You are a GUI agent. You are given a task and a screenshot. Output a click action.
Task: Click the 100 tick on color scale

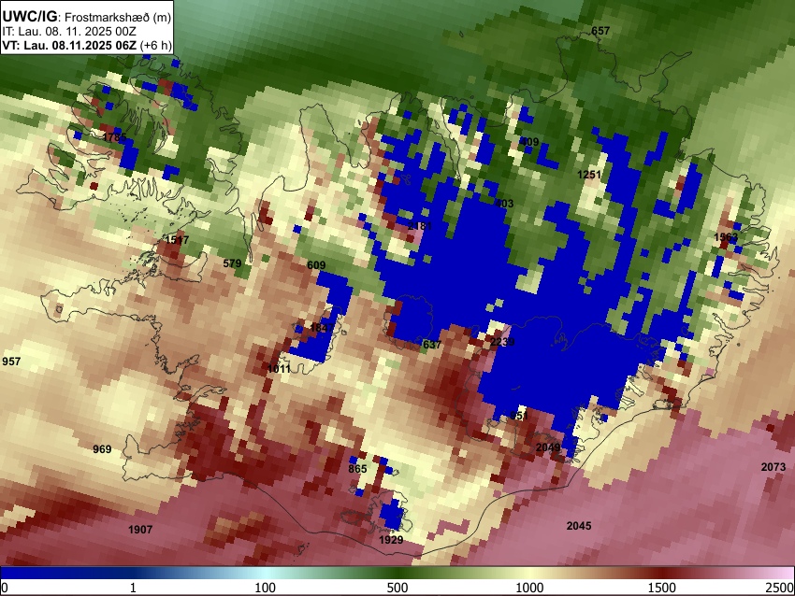[266, 588]
